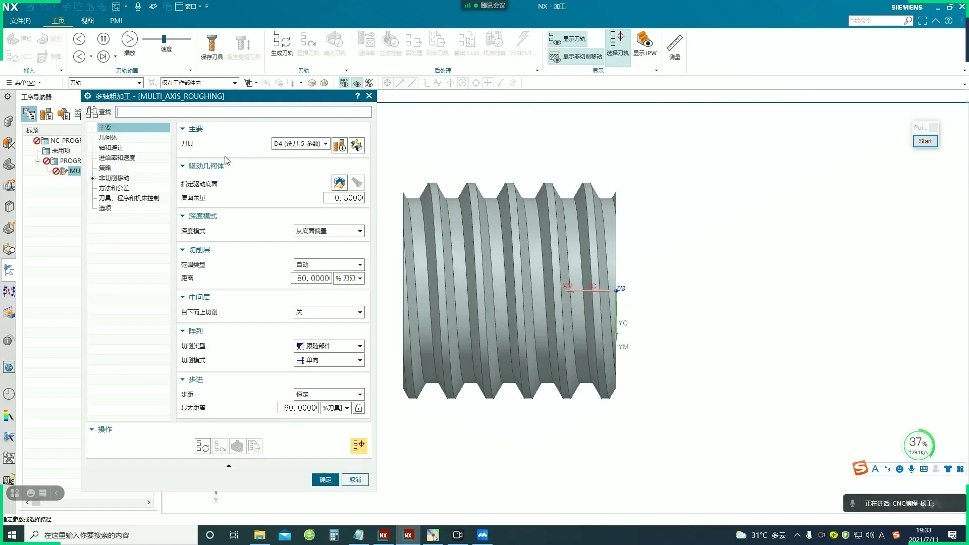Open the Depth Mode dropdown
Screen dimensions: 969x545
[x=329, y=231]
